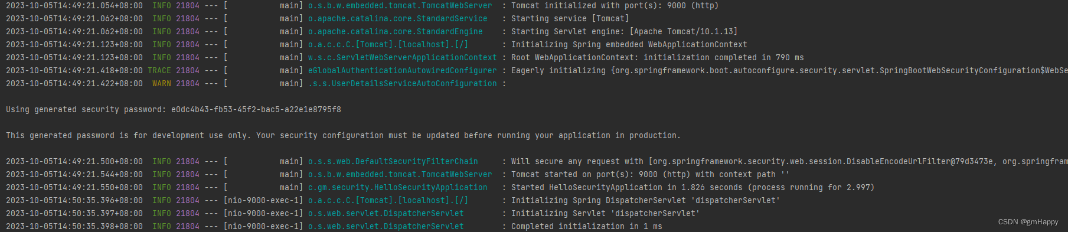Click "Initializing Spring DispatcherServlet 'dispatcherServlet'" message
1068x232 pixels.
(645, 201)
